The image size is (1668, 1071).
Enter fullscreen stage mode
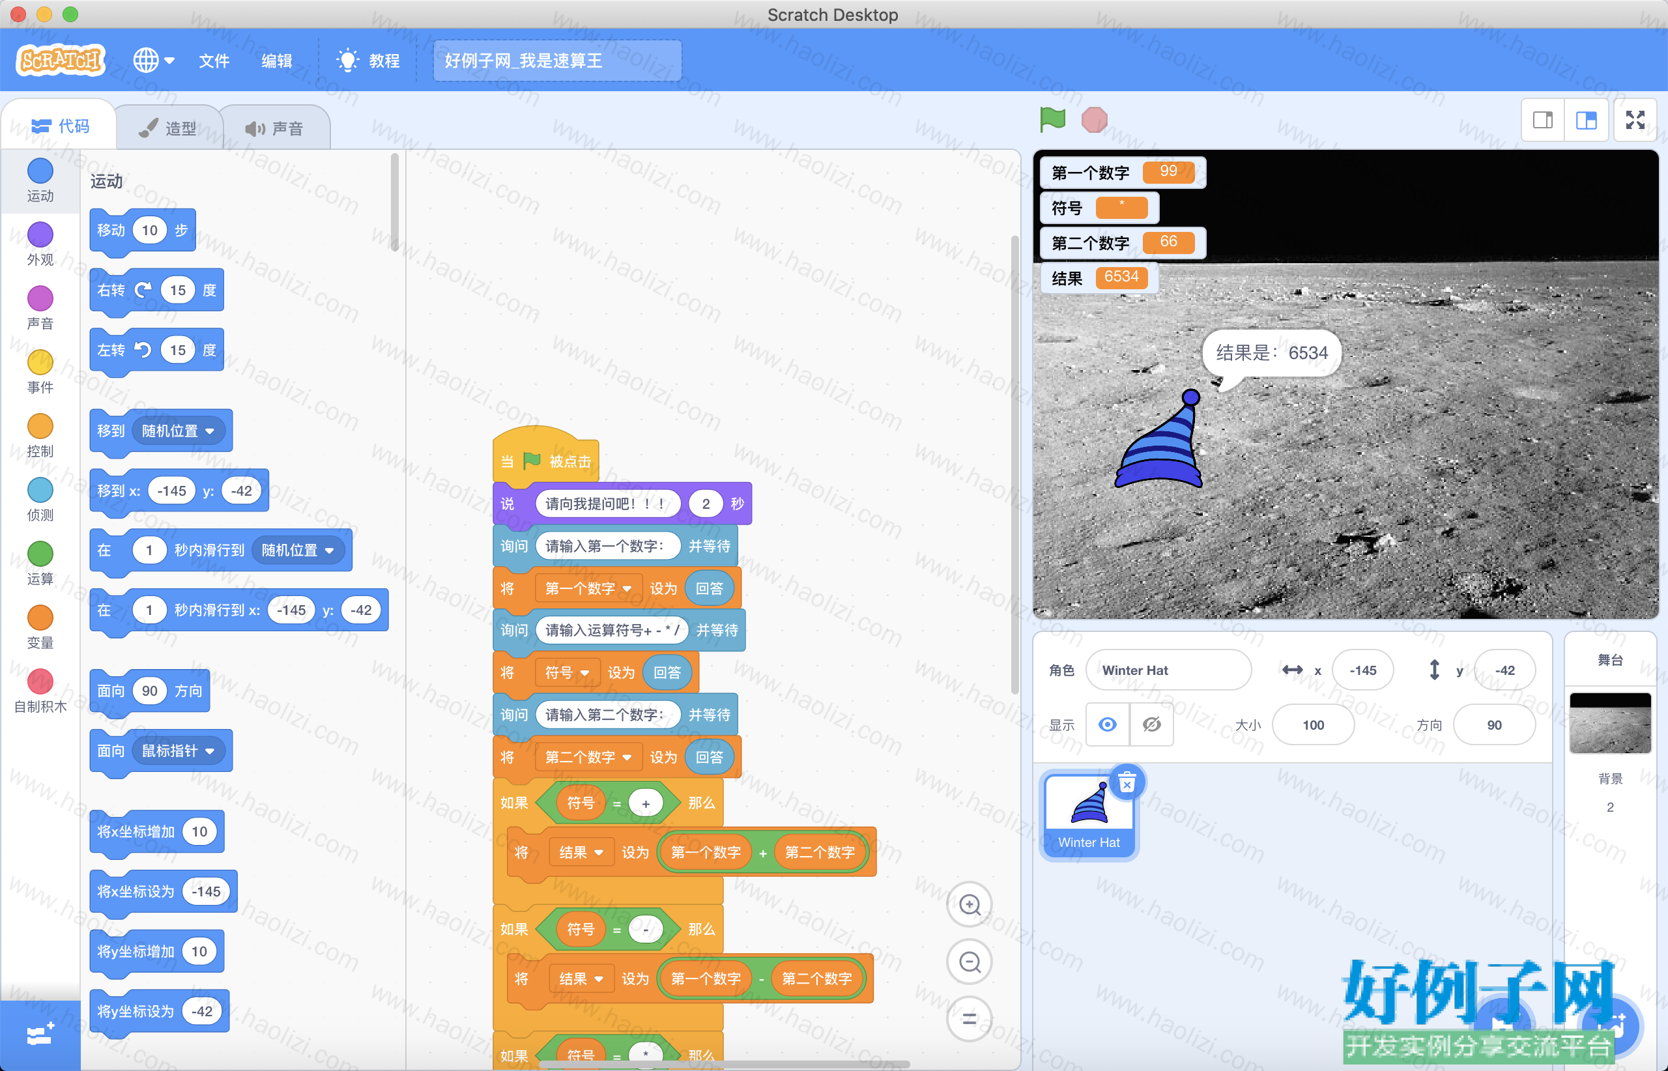(x=1635, y=121)
